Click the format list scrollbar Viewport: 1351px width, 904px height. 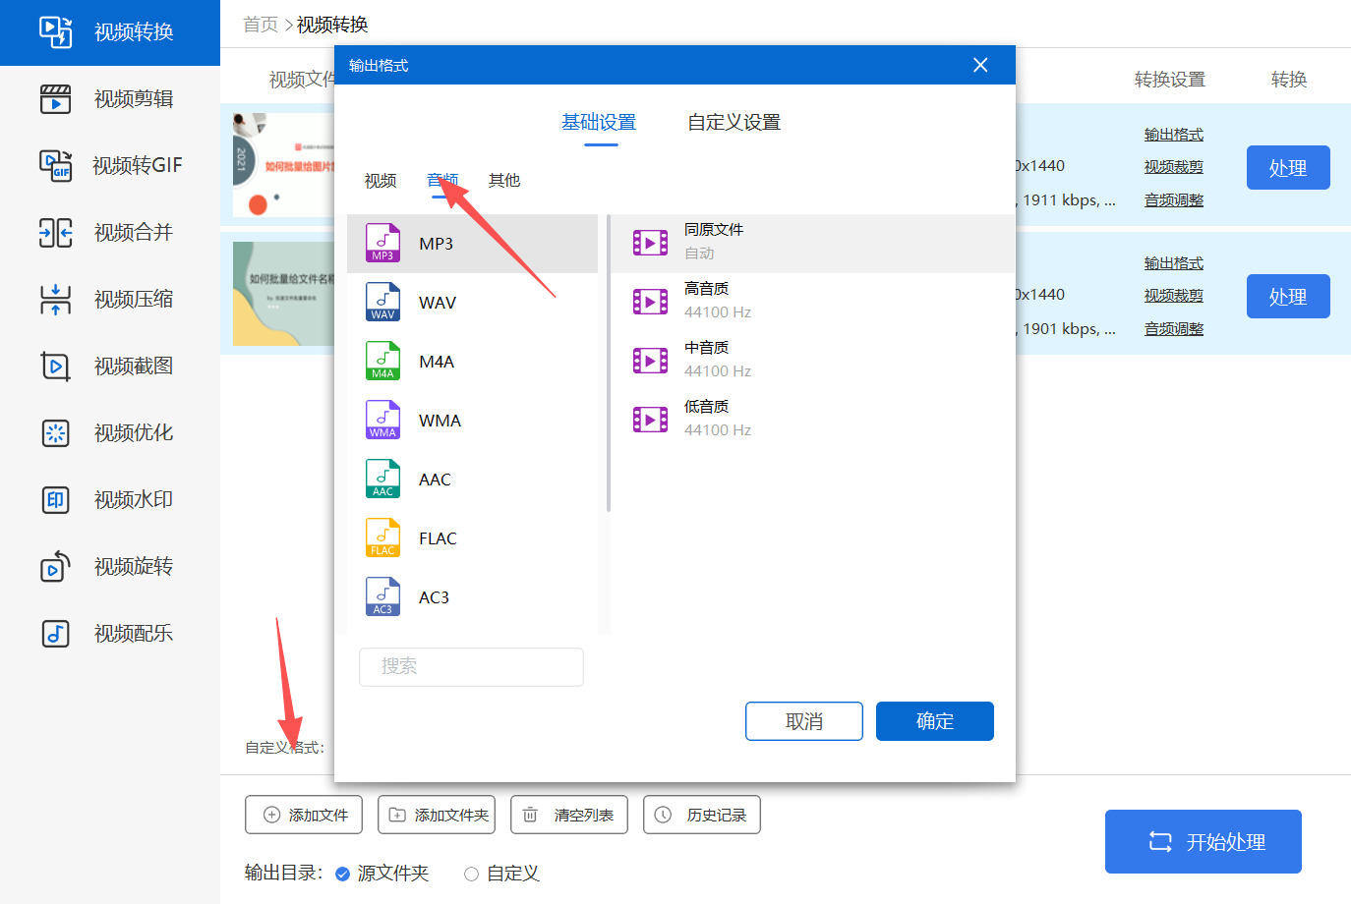coord(609,364)
